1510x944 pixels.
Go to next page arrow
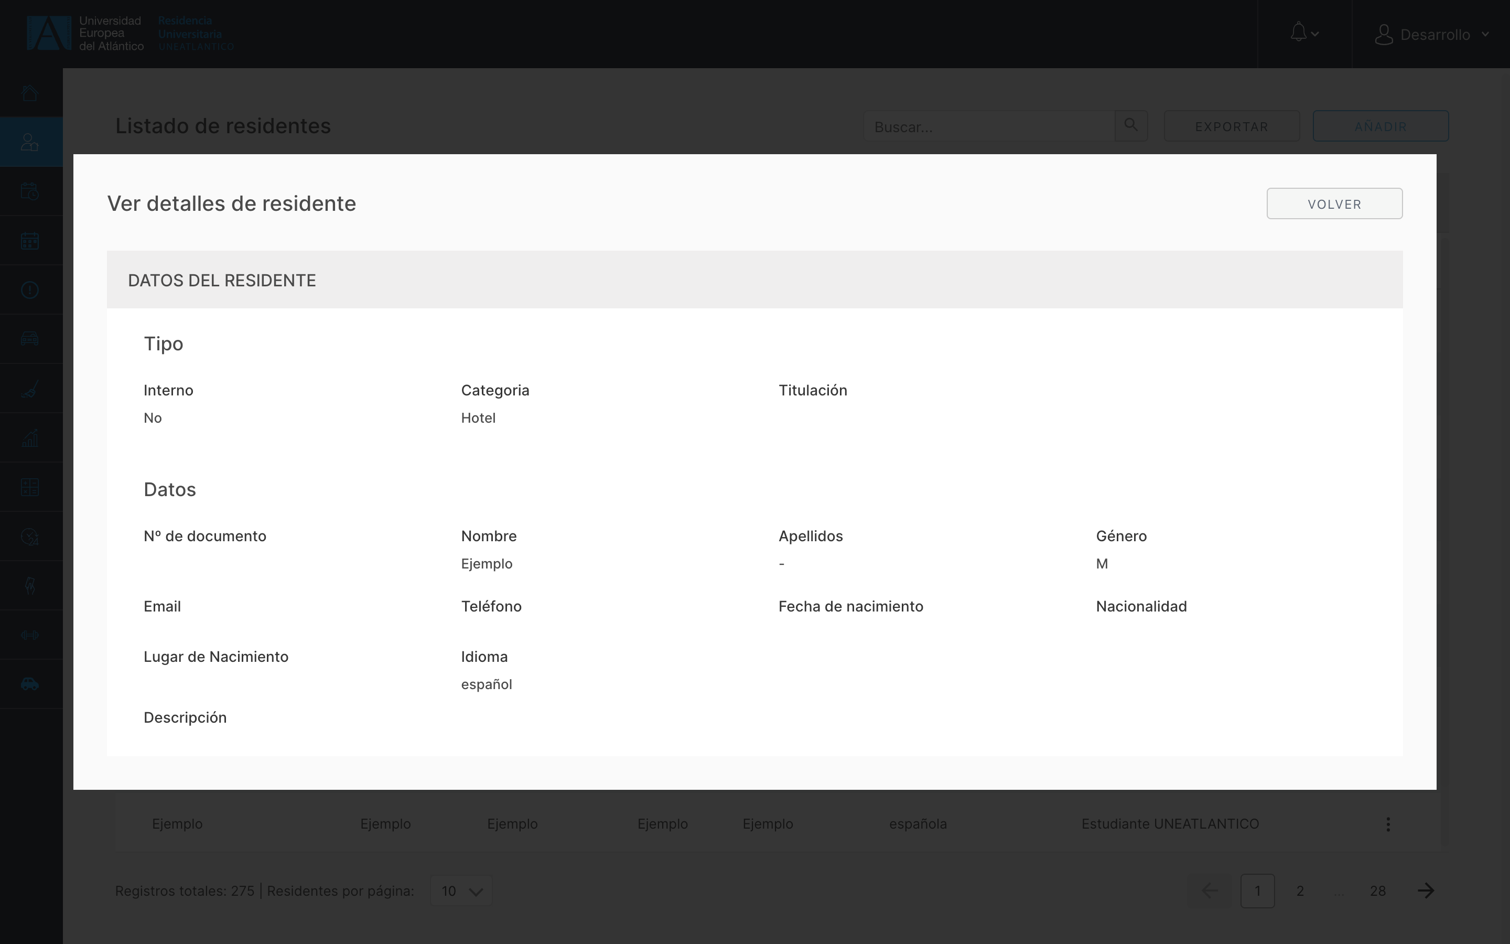point(1426,891)
